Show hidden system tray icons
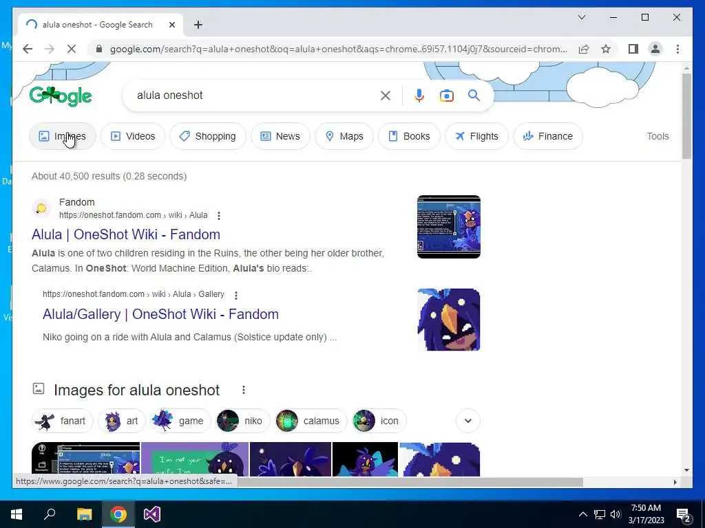The width and height of the screenshot is (705, 528). click(582, 514)
